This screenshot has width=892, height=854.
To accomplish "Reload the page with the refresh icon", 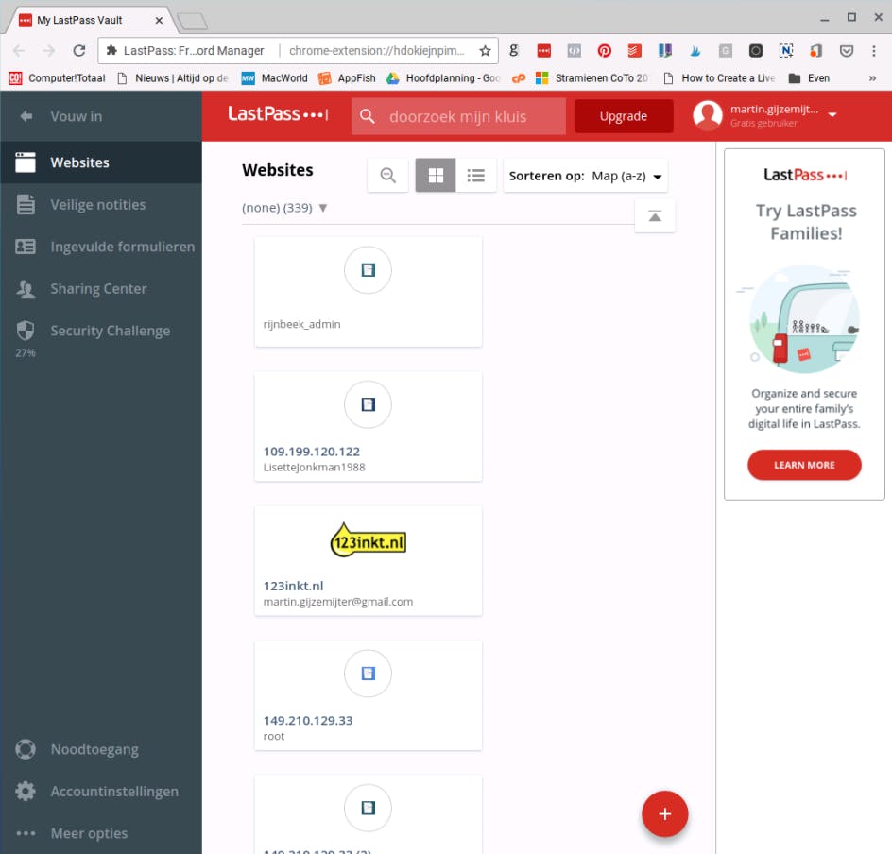I will click(x=79, y=51).
